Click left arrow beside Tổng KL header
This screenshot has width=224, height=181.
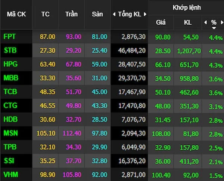point(114,14)
